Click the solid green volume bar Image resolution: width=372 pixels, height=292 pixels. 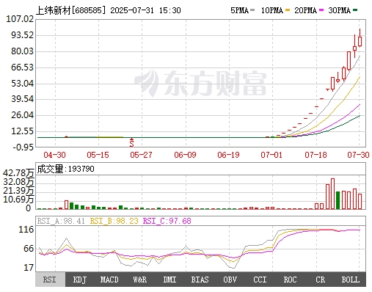pos(338,200)
